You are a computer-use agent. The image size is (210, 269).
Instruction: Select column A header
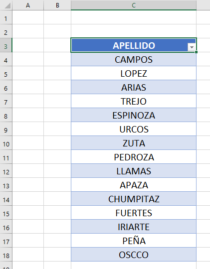tap(28, 5)
